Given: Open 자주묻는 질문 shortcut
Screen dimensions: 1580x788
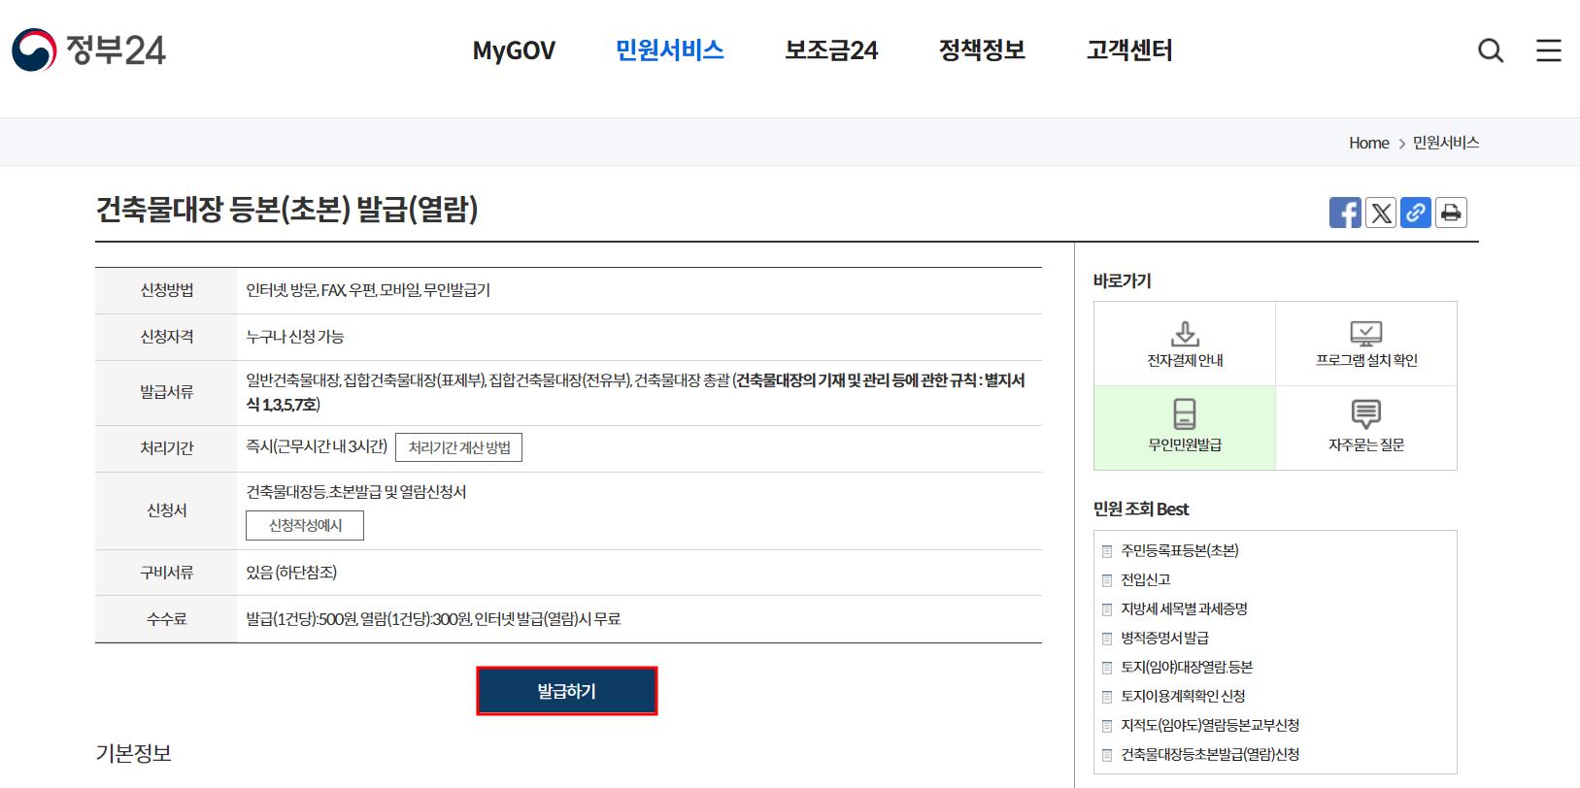Looking at the screenshot, I should pyautogui.click(x=1366, y=428).
